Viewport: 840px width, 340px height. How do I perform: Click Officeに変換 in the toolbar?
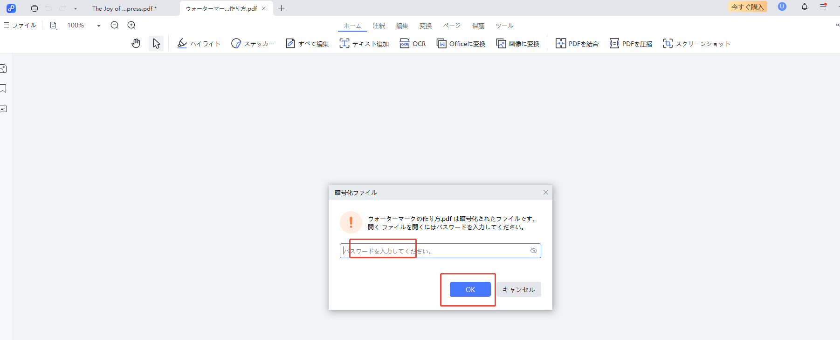point(461,44)
